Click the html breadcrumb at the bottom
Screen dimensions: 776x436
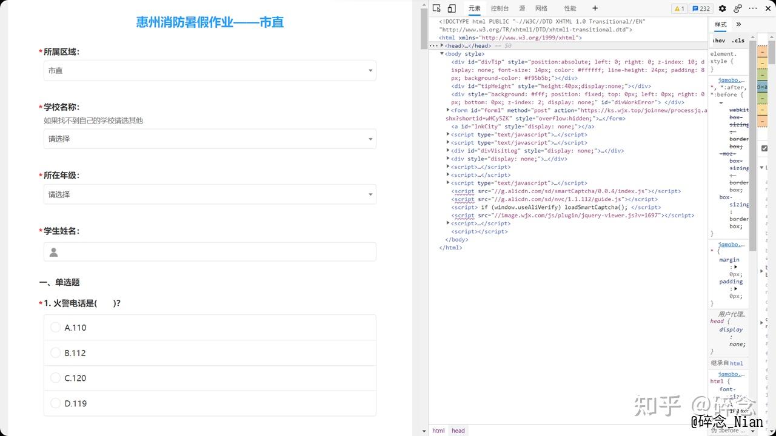pyautogui.click(x=438, y=431)
